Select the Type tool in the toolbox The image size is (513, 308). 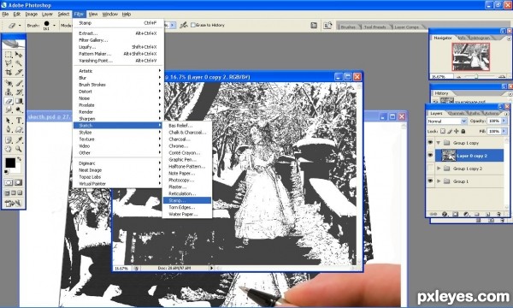(x=19, y=121)
